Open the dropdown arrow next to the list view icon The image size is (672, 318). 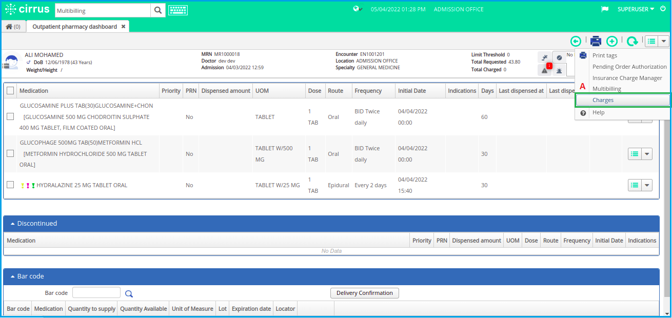(x=664, y=41)
